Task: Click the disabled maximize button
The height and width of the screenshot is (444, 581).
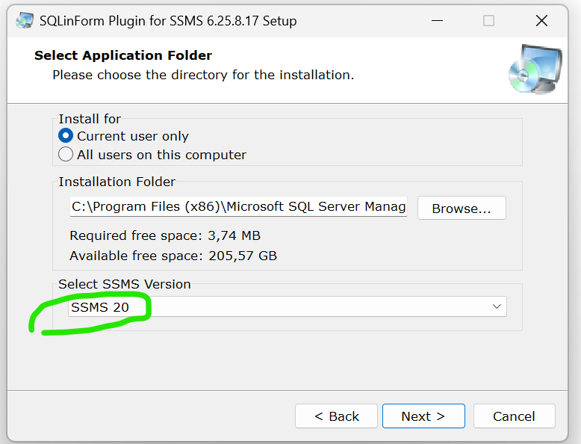Action: point(488,21)
